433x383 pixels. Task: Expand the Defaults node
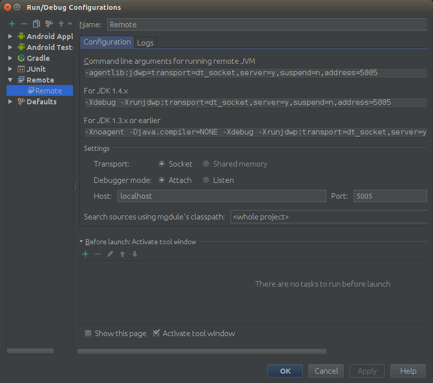coord(10,101)
